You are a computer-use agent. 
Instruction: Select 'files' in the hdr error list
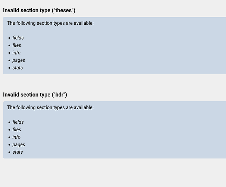pyautogui.click(x=17, y=129)
